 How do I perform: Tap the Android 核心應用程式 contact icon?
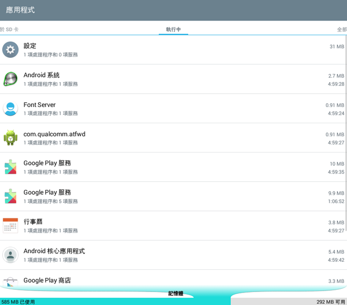[10, 255]
